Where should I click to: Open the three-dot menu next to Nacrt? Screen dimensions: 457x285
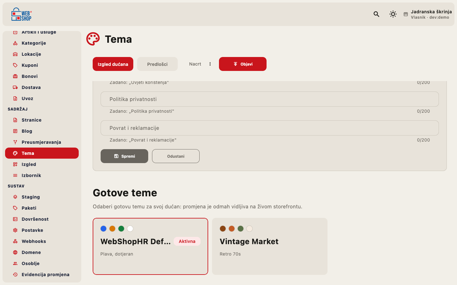210,64
